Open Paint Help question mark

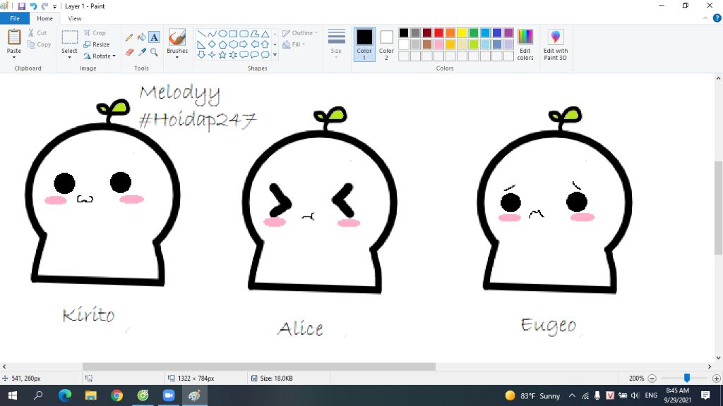[717, 18]
